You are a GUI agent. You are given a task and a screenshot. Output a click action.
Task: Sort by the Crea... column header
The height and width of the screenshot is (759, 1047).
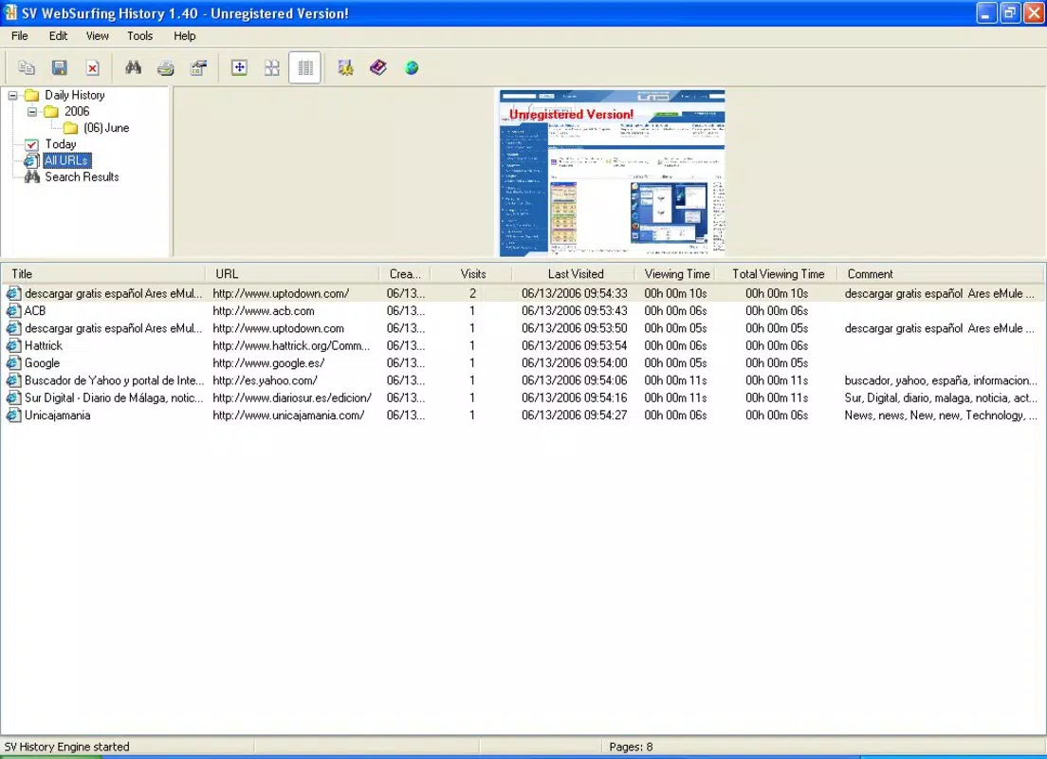(405, 274)
